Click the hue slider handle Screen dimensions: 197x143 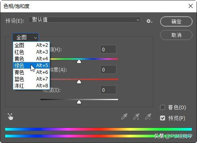point(79,61)
